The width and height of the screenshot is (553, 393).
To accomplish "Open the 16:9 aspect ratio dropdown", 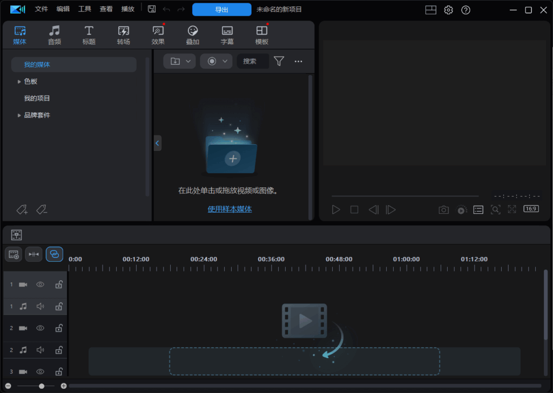I will [531, 209].
